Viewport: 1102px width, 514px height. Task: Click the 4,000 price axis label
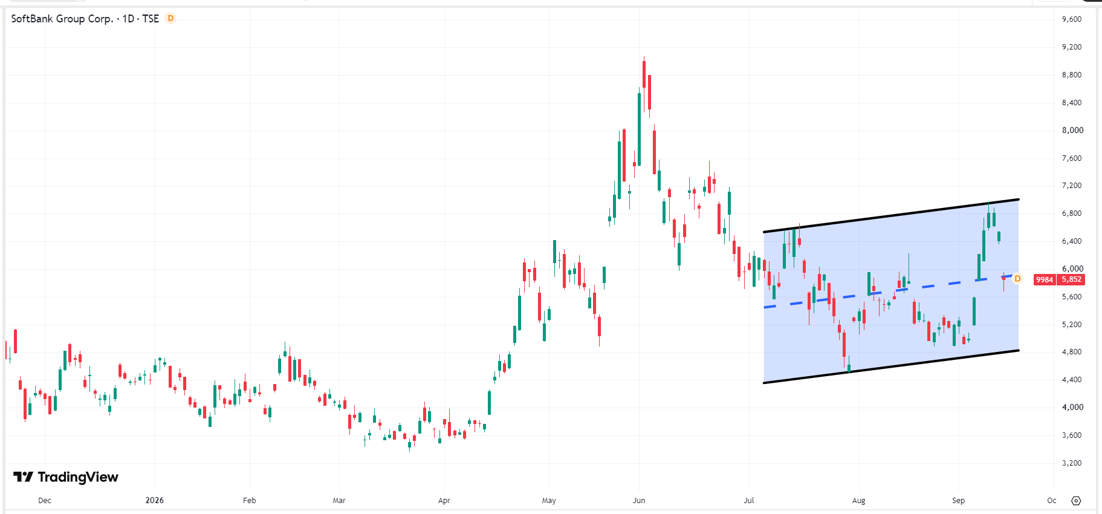(1072, 407)
